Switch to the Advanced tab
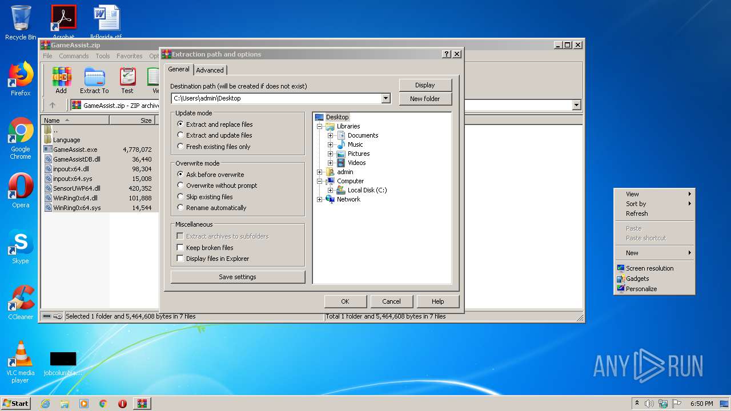Screen dimensions: 731x411 click(210, 70)
